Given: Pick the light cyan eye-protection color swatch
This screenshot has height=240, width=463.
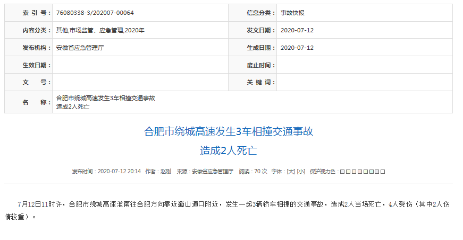Looking at the screenshot, I should pos(371,172).
